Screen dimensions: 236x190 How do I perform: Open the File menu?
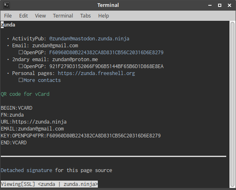pos(8,16)
